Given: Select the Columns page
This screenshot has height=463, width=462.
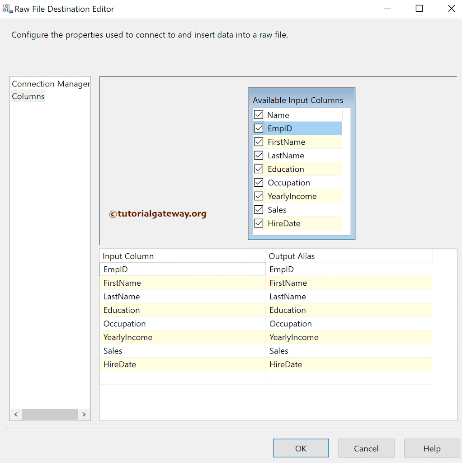Looking at the screenshot, I should (28, 96).
